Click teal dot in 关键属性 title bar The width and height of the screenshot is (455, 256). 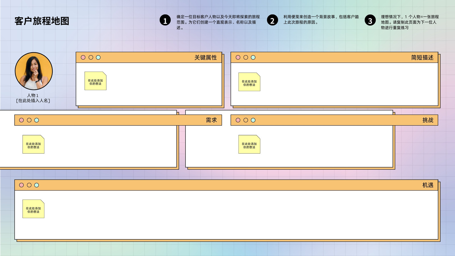[x=98, y=57]
